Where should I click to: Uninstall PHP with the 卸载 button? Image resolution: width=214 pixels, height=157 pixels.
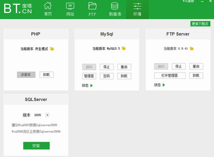(47, 75)
